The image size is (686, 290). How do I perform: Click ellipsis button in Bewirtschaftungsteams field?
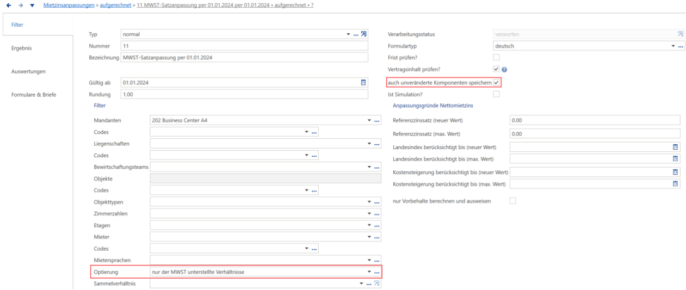point(376,167)
